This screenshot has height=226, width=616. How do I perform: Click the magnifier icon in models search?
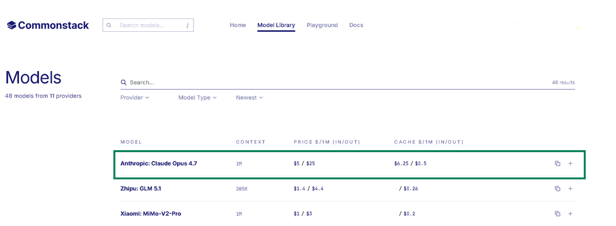pos(124,82)
